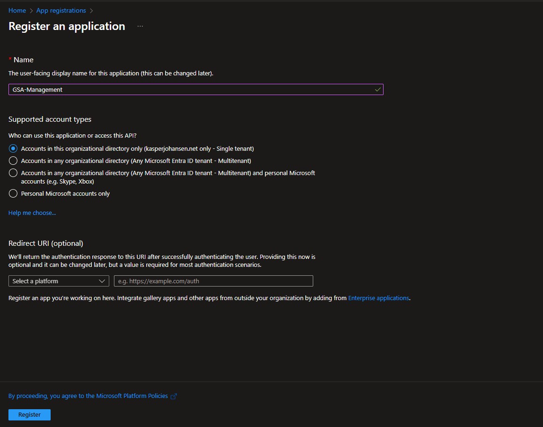
Task: Open the Help me choose link
Action: (x=32, y=213)
